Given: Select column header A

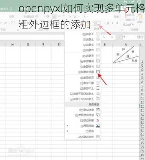Looking at the screenshot, I should (126, 44).
